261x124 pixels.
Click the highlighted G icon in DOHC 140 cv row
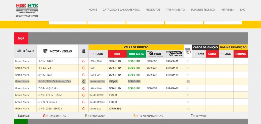click(x=84, y=81)
